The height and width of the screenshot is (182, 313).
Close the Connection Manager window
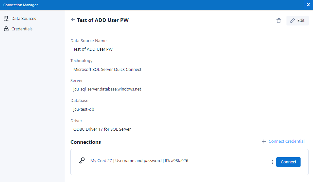pos(308,5)
